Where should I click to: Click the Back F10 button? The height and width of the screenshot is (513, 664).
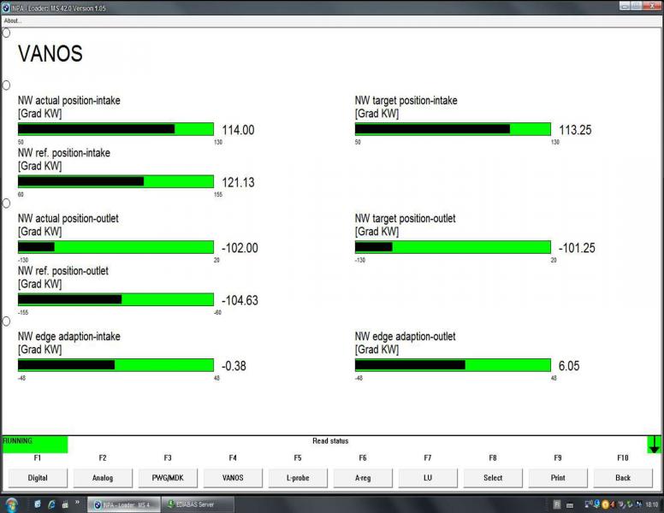click(x=623, y=478)
